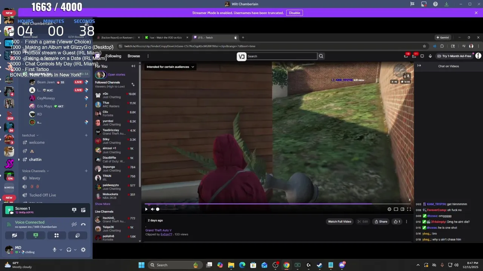Open Discord user settings gear

tap(83, 250)
